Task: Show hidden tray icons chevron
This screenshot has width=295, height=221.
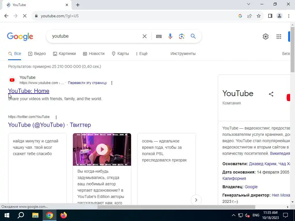Action: pyautogui.click(x=233, y=215)
